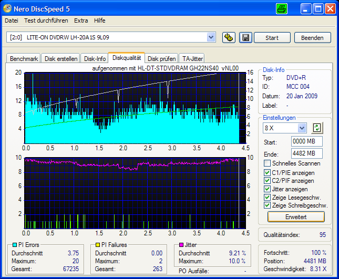
Task: Click the magenta Jitter color swatch
Action: click(181, 245)
